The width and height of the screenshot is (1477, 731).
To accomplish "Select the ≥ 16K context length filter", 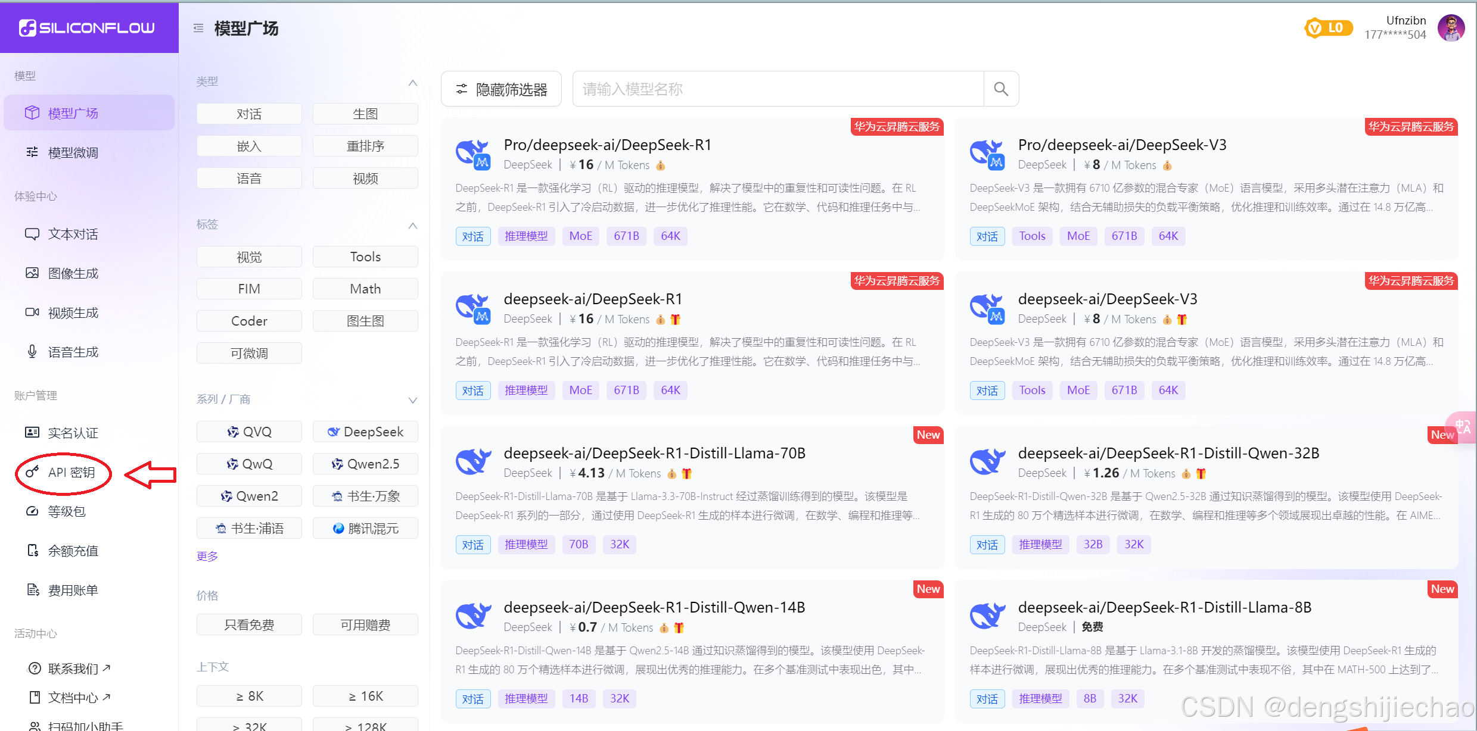I will (365, 696).
